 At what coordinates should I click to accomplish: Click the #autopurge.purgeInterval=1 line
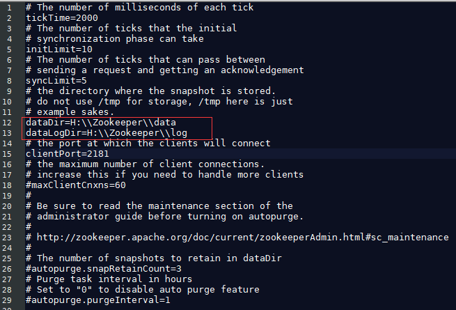pyautogui.click(x=98, y=300)
